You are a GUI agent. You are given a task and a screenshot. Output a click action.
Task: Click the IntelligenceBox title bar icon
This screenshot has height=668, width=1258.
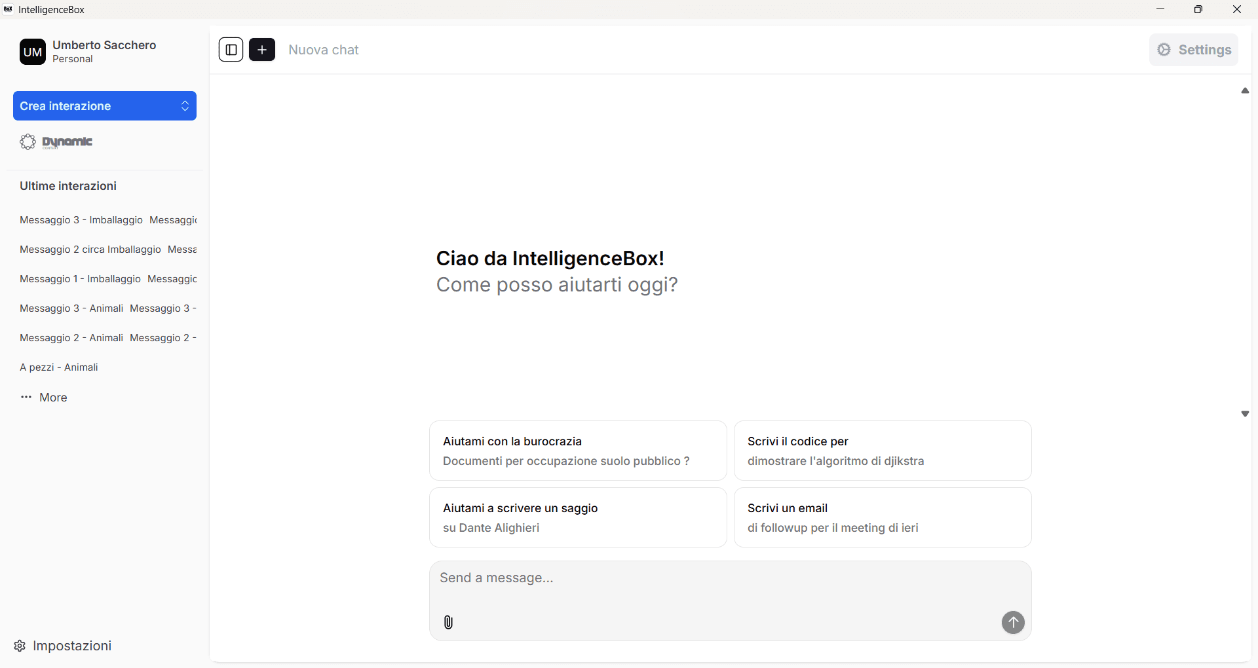(9, 9)
